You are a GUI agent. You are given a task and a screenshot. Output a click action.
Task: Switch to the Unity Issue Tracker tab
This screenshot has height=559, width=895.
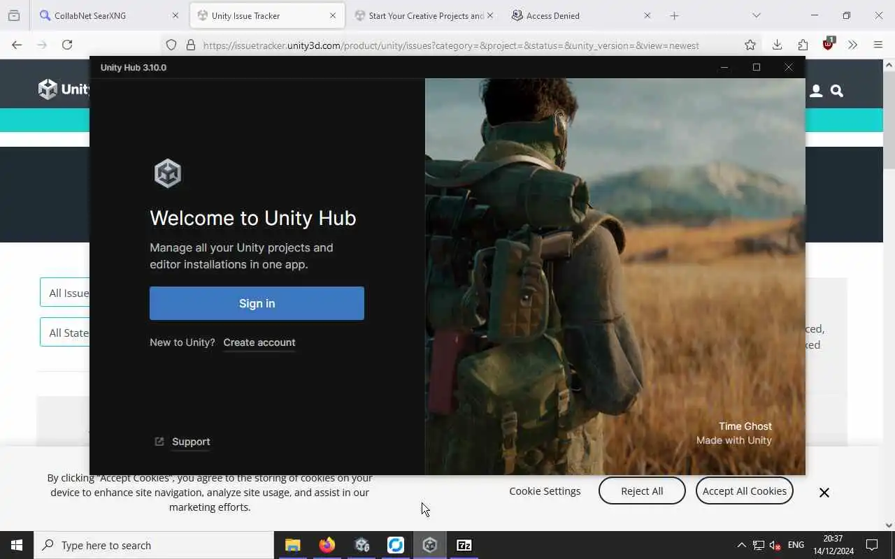(x=266, y=15)
